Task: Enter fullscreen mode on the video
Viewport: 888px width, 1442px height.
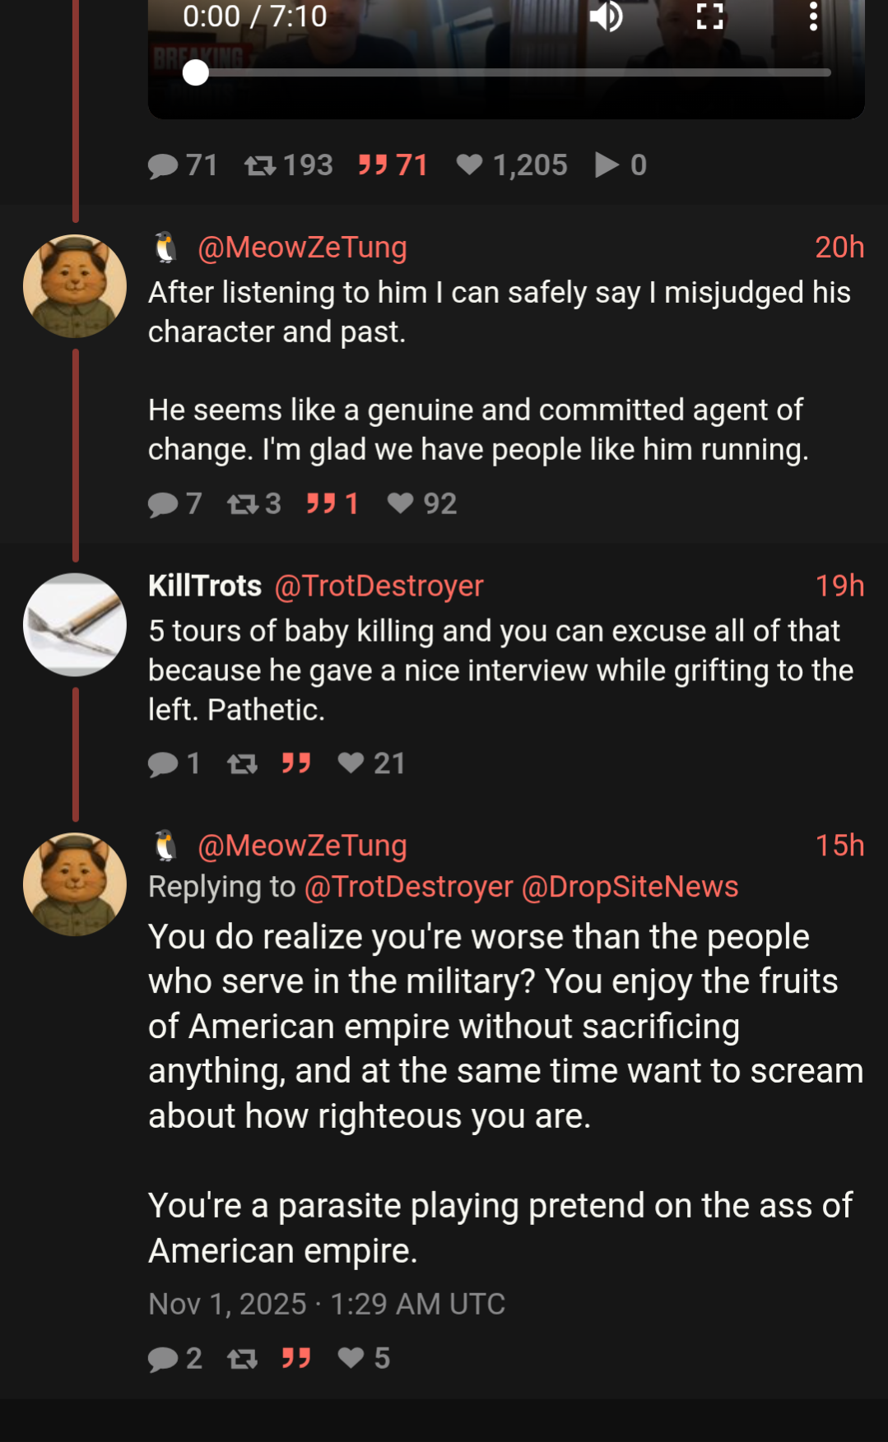Action: (709, 16)
